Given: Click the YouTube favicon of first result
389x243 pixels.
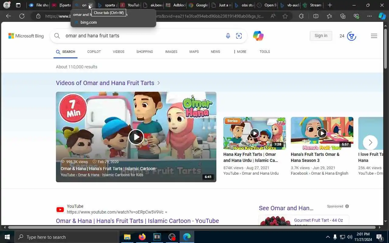Looking at the screenshot, I should tap(60, 210).
